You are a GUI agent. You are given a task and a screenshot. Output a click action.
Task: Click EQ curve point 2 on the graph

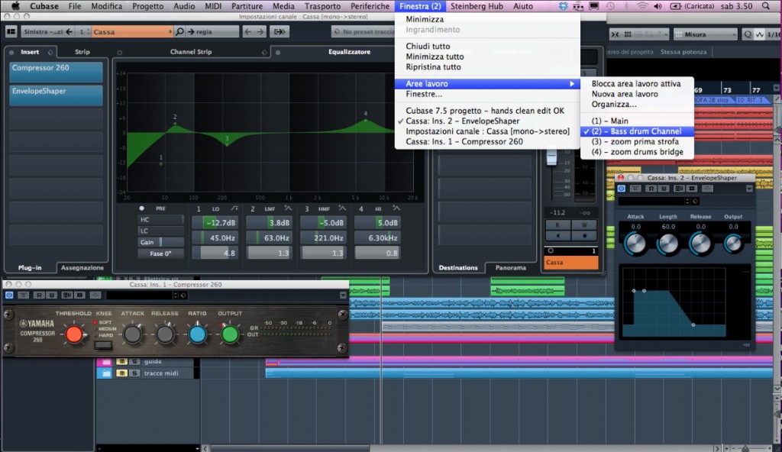pos(175,124)
